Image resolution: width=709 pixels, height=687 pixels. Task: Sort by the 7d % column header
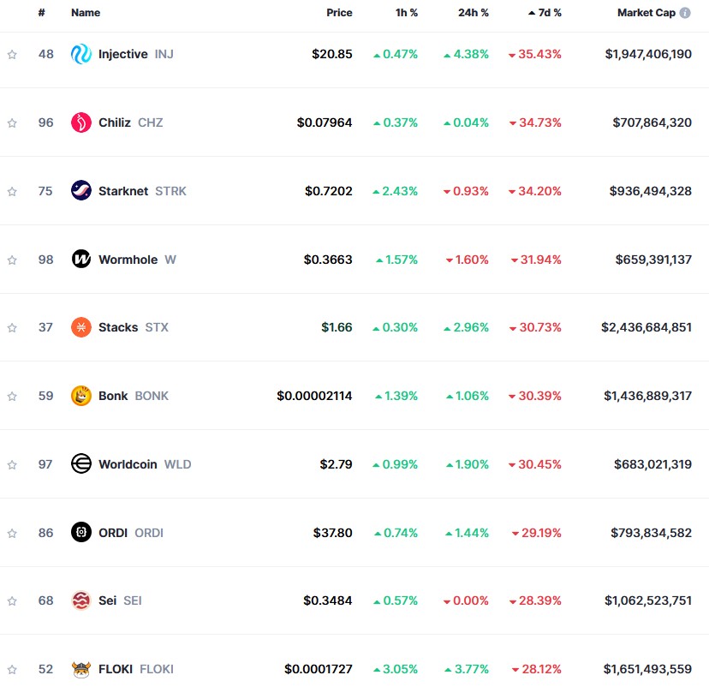click(x=549, y=13)
